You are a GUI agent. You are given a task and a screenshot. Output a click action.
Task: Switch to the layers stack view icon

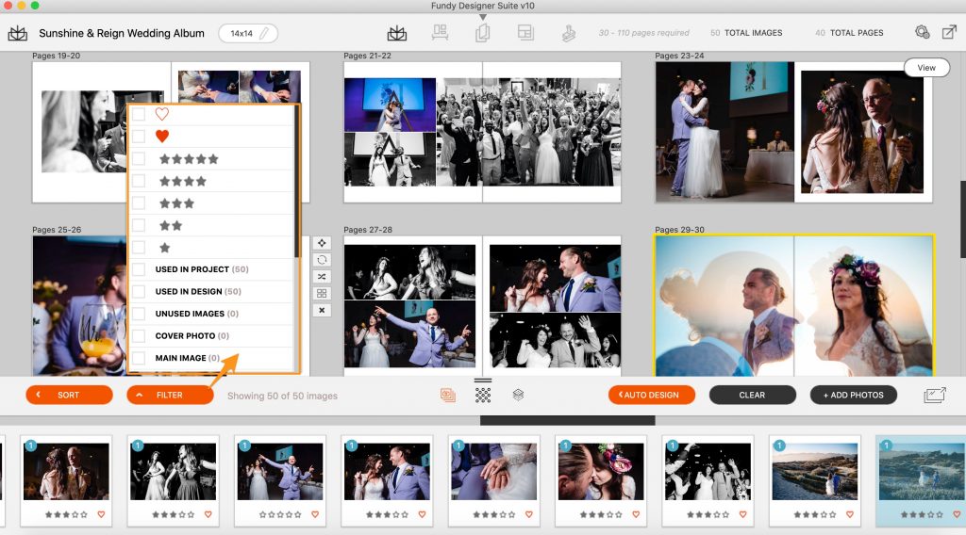point(518,395)
